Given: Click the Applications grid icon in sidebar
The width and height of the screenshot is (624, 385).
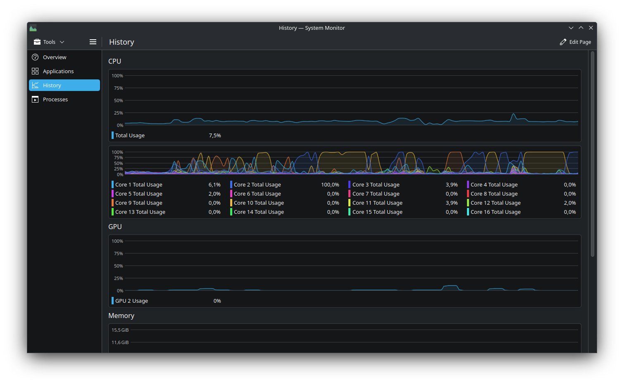Looking at the screenshot, I should point(35,71).
